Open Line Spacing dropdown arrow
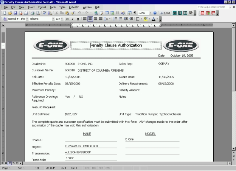The image size is (236, 171). (x=110, y=19)
